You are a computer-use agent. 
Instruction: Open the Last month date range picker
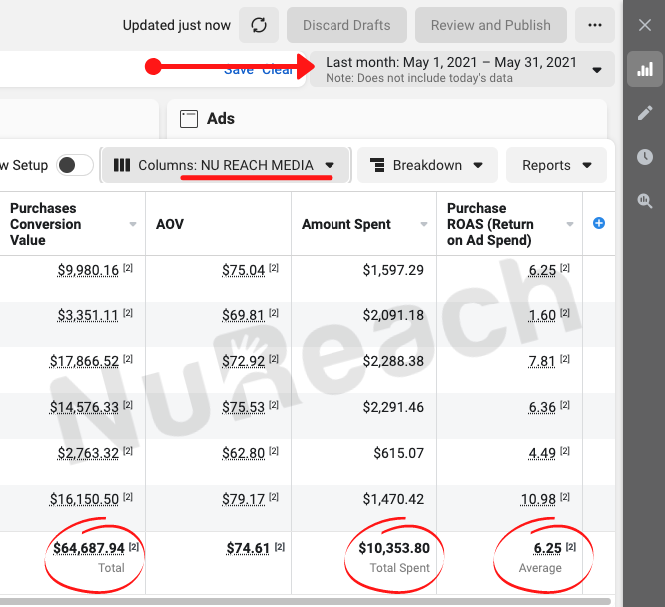pyautogui.click(x=461, y=69)
